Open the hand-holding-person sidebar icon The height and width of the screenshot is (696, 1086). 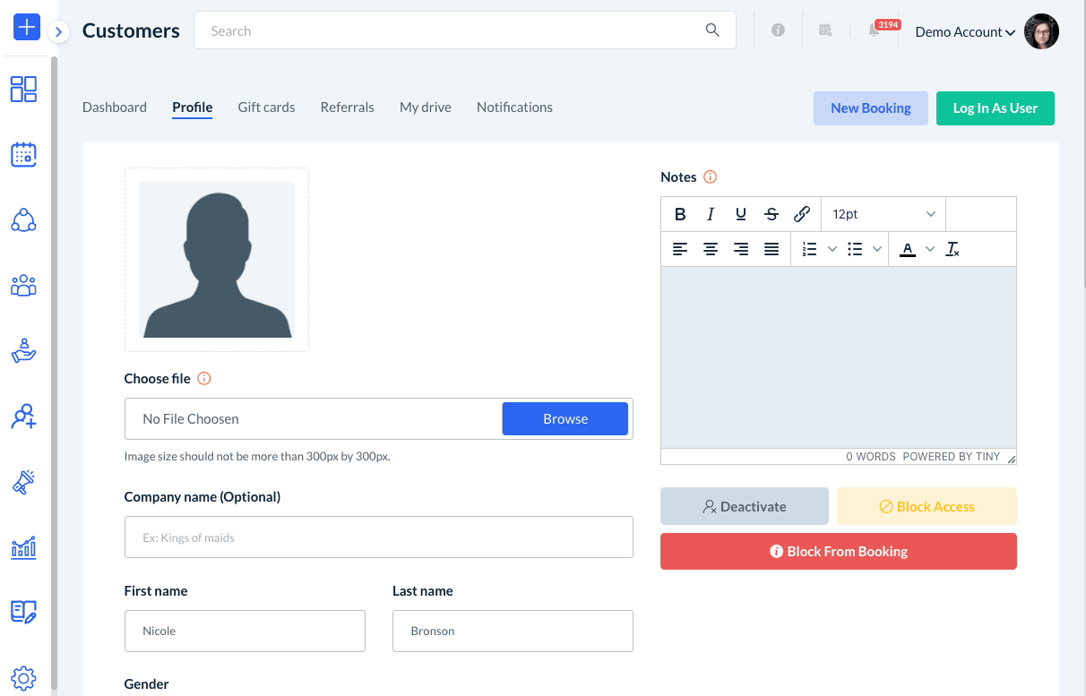click(23, 351)
